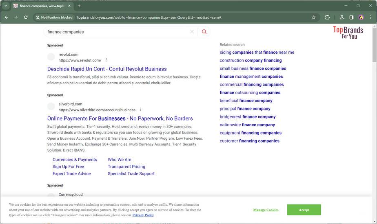Focus the finance companies search field
Image resolution: width=377 pixels, height=224 pixels.
116,32
